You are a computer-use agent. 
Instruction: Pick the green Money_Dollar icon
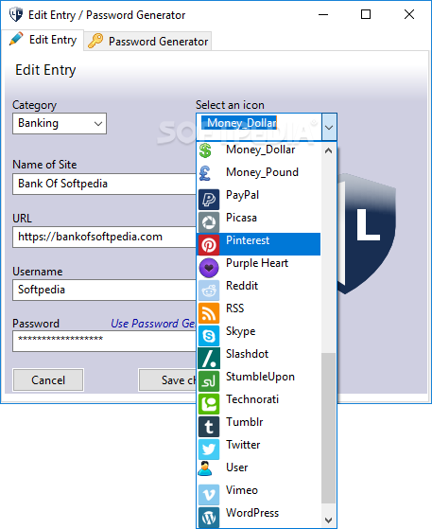(205, 150)
